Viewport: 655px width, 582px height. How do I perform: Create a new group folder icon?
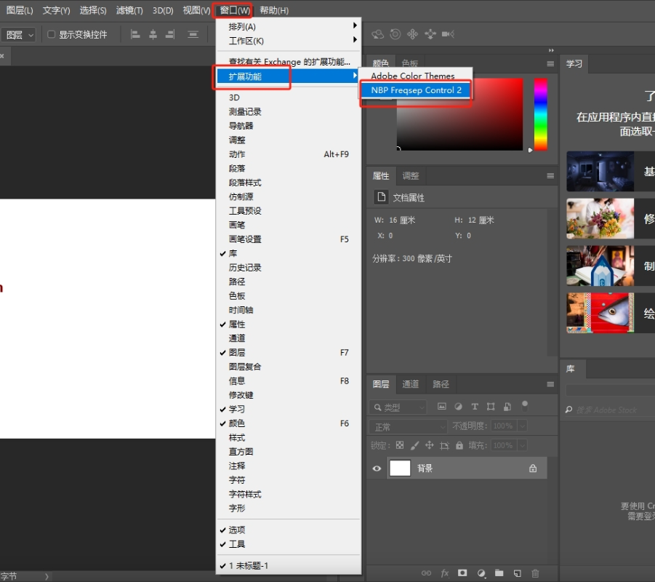499,573
